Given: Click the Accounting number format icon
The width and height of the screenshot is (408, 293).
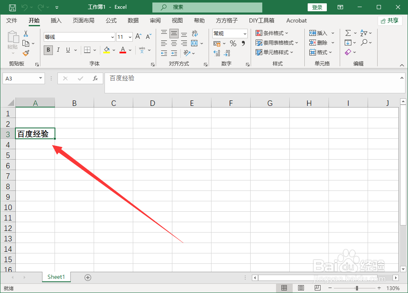Looking at the screenshot, I should coord(217,43).
